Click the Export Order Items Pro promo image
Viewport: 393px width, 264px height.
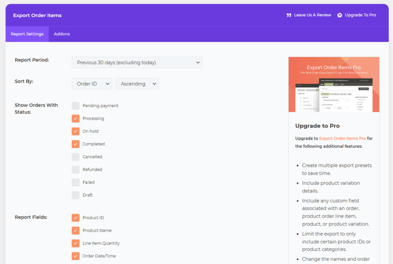(334, 84)
